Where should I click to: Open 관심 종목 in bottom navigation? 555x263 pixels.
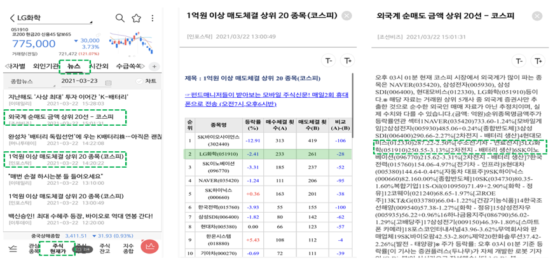(x=34, y=248)
